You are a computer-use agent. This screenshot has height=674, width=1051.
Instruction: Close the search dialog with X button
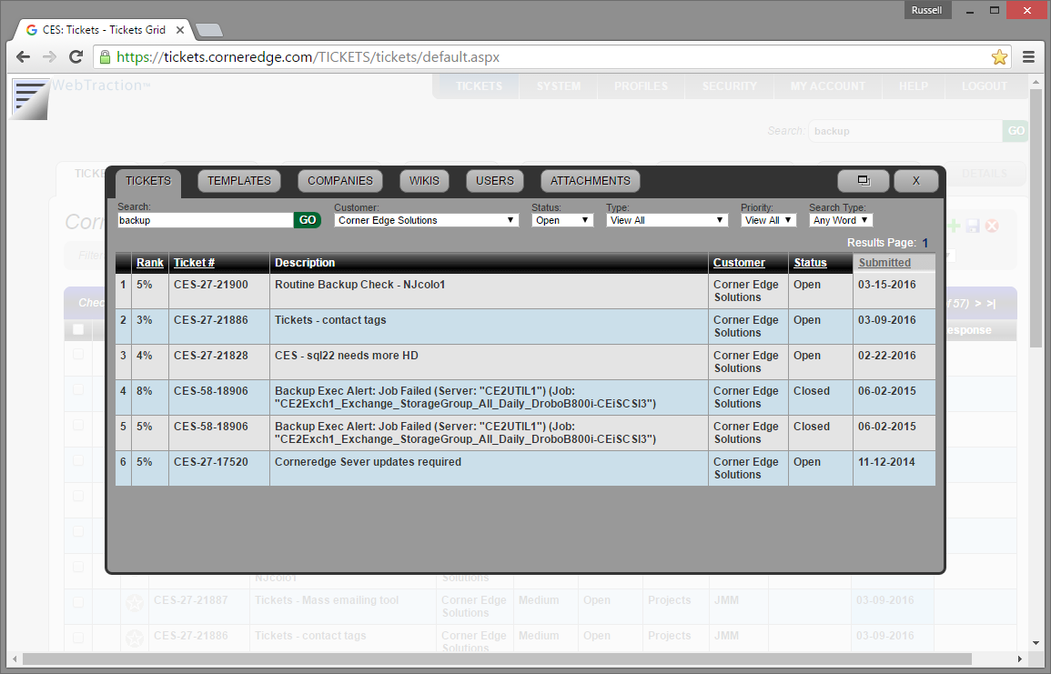pyautogui.click(x=915, y=181)
